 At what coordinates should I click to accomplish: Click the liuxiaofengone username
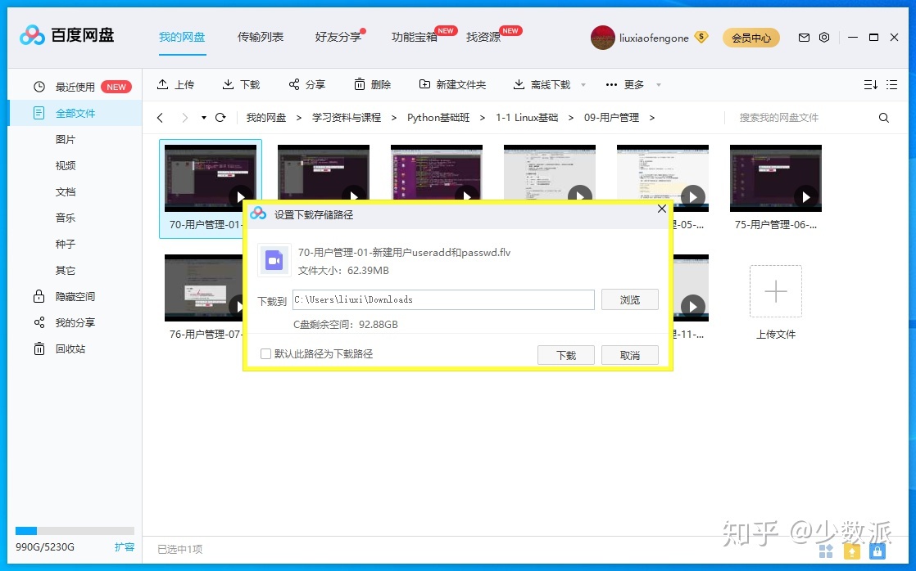pyautogui.click(x=654, y=38)
